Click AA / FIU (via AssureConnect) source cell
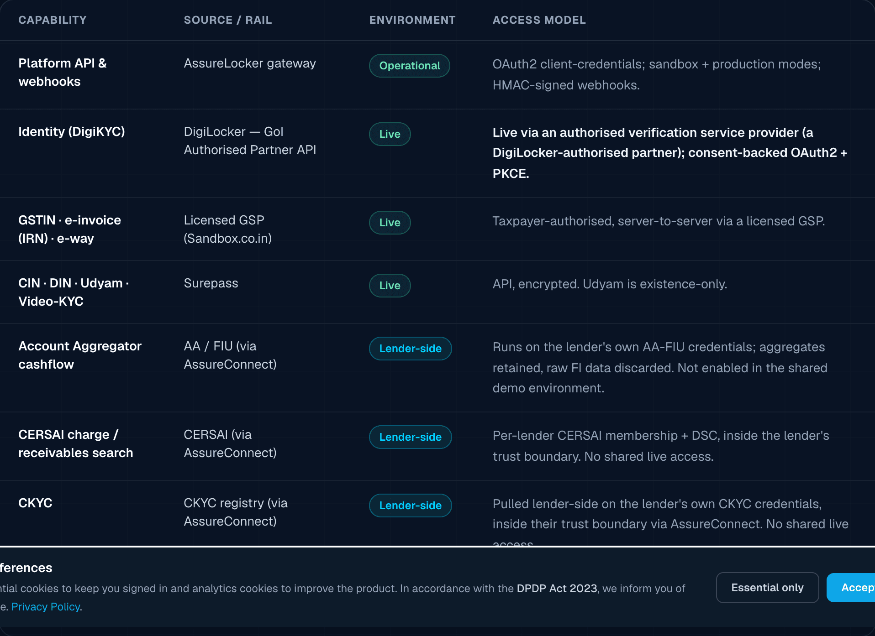This screenshot has height=636, width=875. pos(230,355)
